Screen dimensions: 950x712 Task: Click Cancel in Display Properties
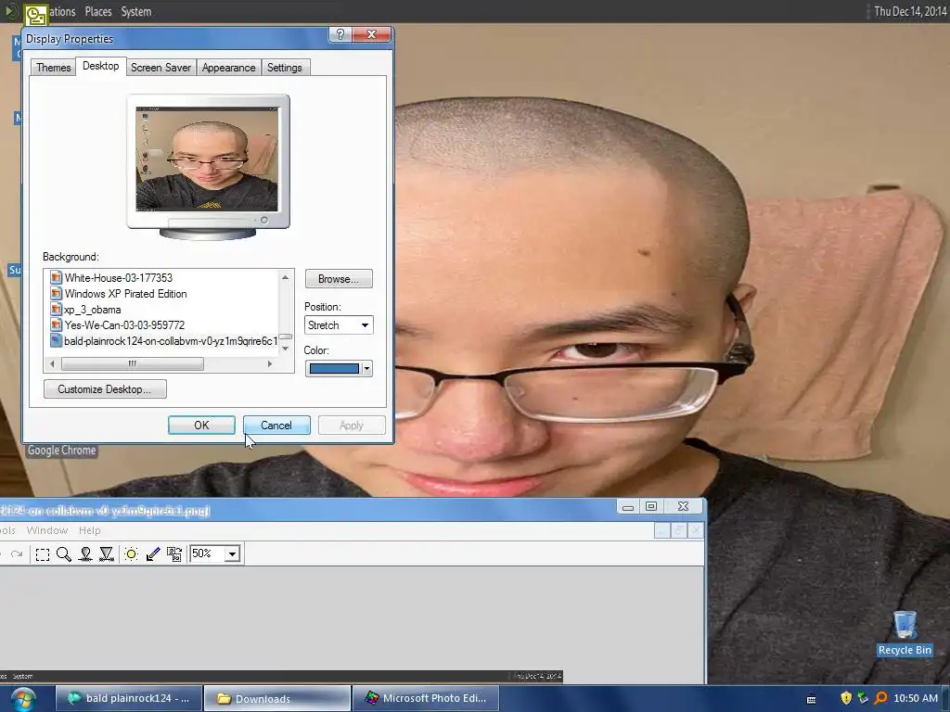(x=276, y=426)
